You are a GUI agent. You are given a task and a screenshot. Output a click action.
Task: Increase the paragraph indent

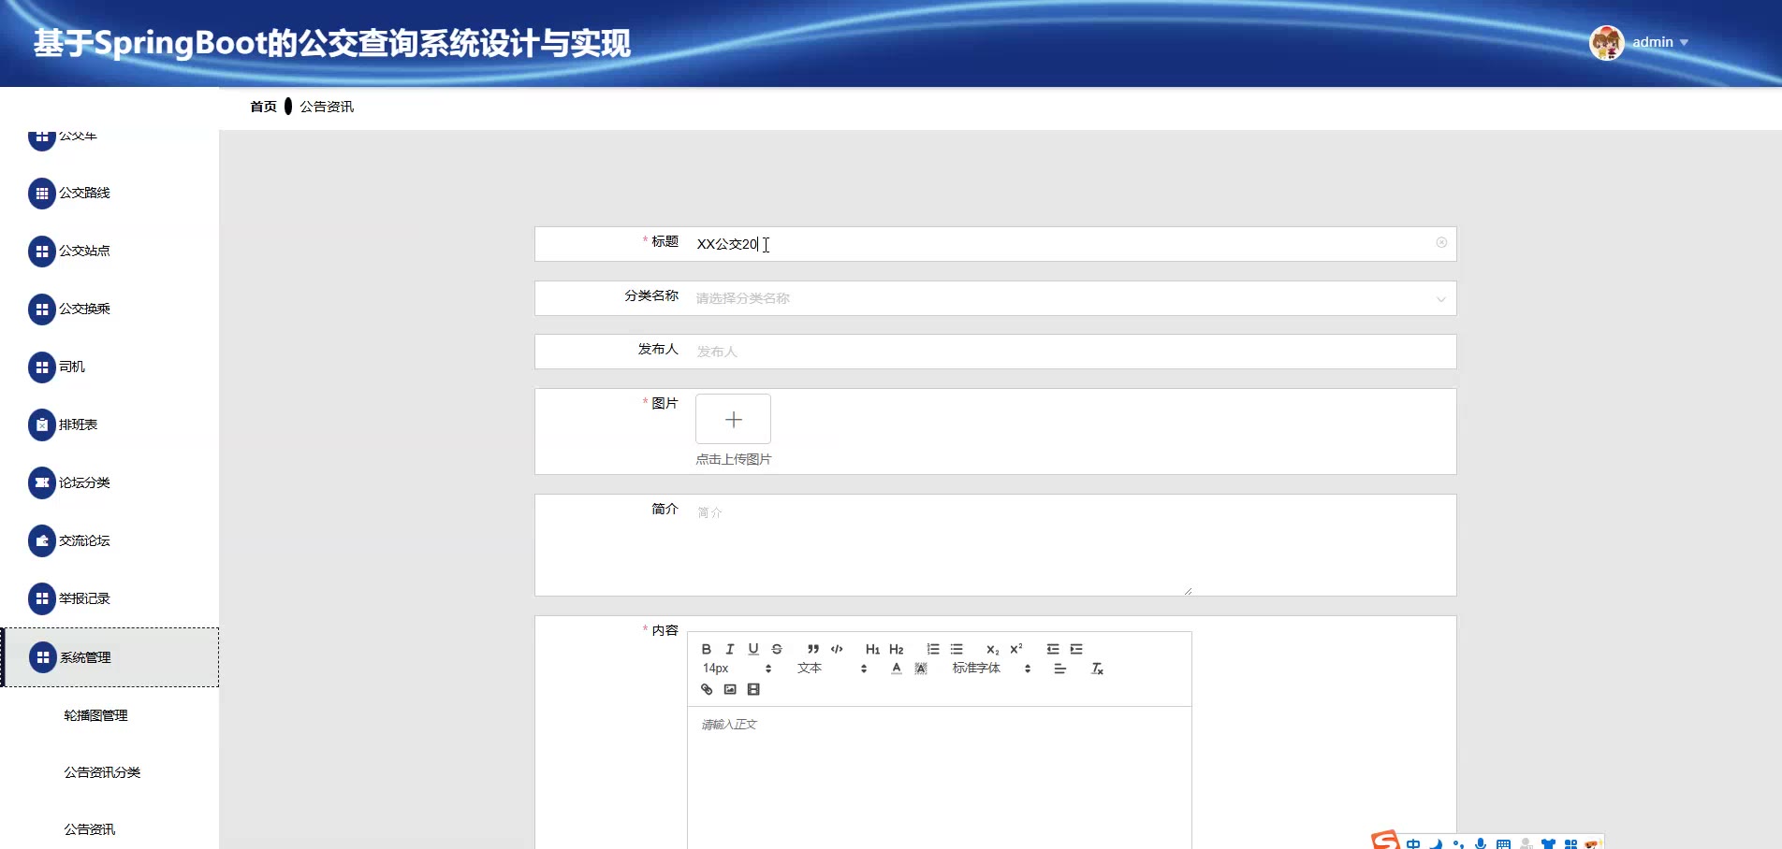coord(1076,649)
